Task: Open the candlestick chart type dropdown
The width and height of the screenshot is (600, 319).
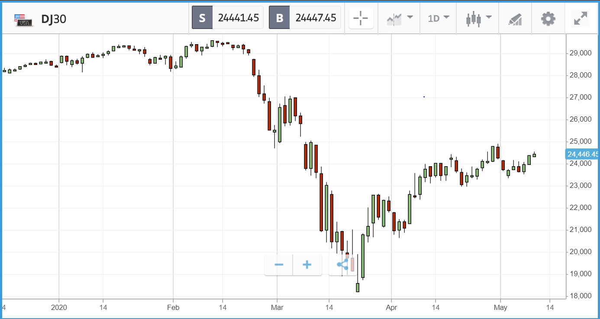Action: 478,18
